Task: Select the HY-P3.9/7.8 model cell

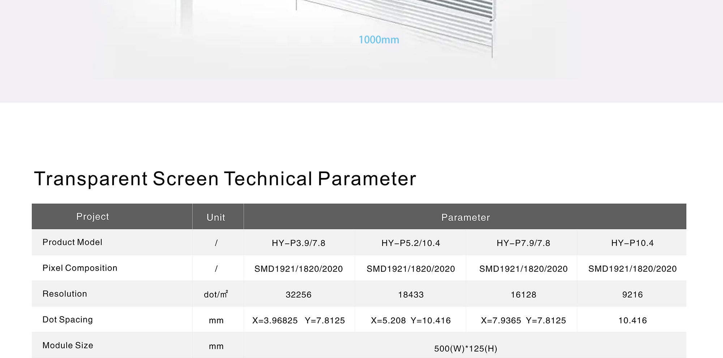Action: (299, 243)
